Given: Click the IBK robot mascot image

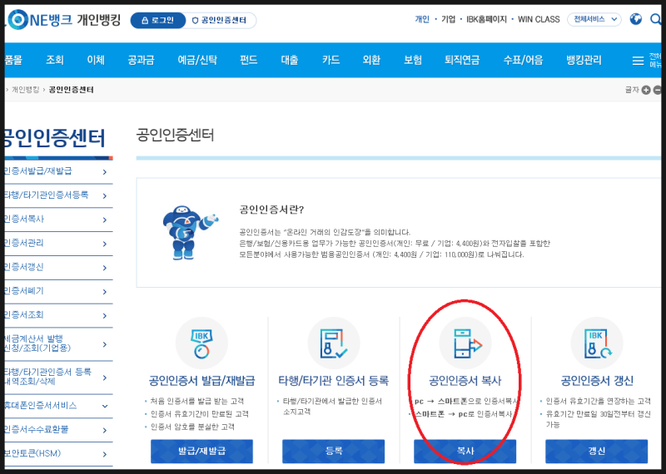Looking at the screenshot, I should pos(189,233).
